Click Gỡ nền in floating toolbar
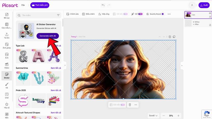Viewport: 212px width, 119px height. 117,105
